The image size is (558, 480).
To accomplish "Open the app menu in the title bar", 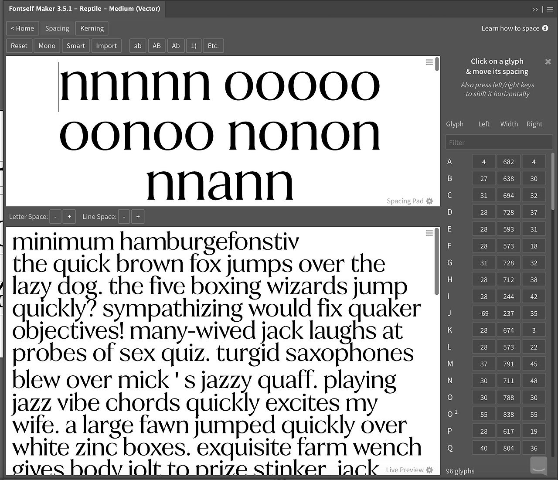I will (550, 9).
